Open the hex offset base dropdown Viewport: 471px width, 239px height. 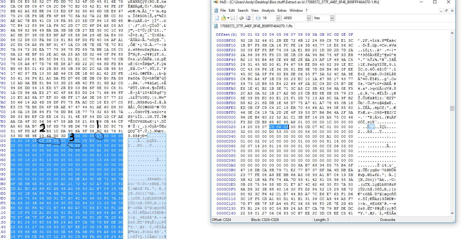coord(332,18)
